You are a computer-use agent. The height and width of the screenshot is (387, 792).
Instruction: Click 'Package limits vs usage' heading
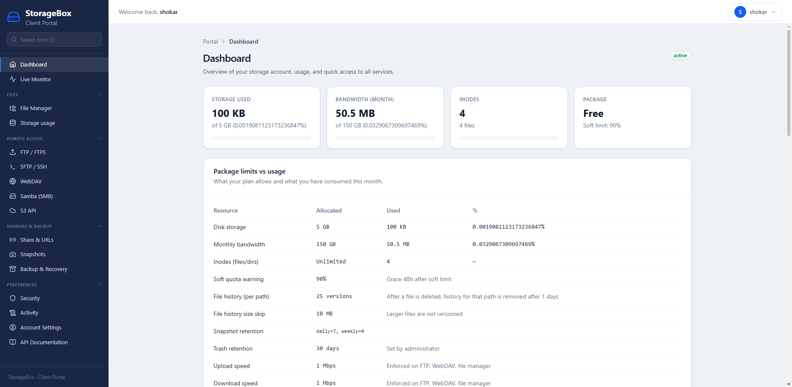point(249,171)
